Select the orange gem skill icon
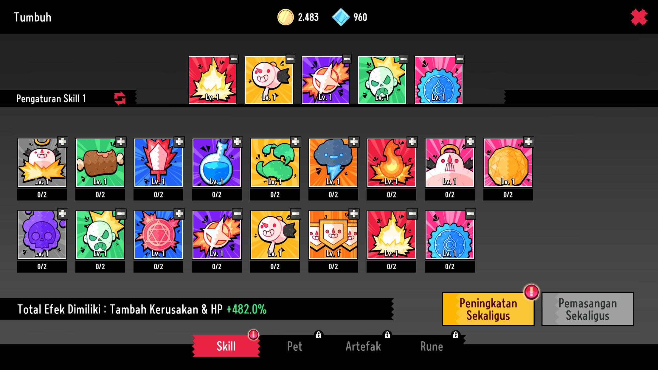658x370 pixels. point(508,163)
